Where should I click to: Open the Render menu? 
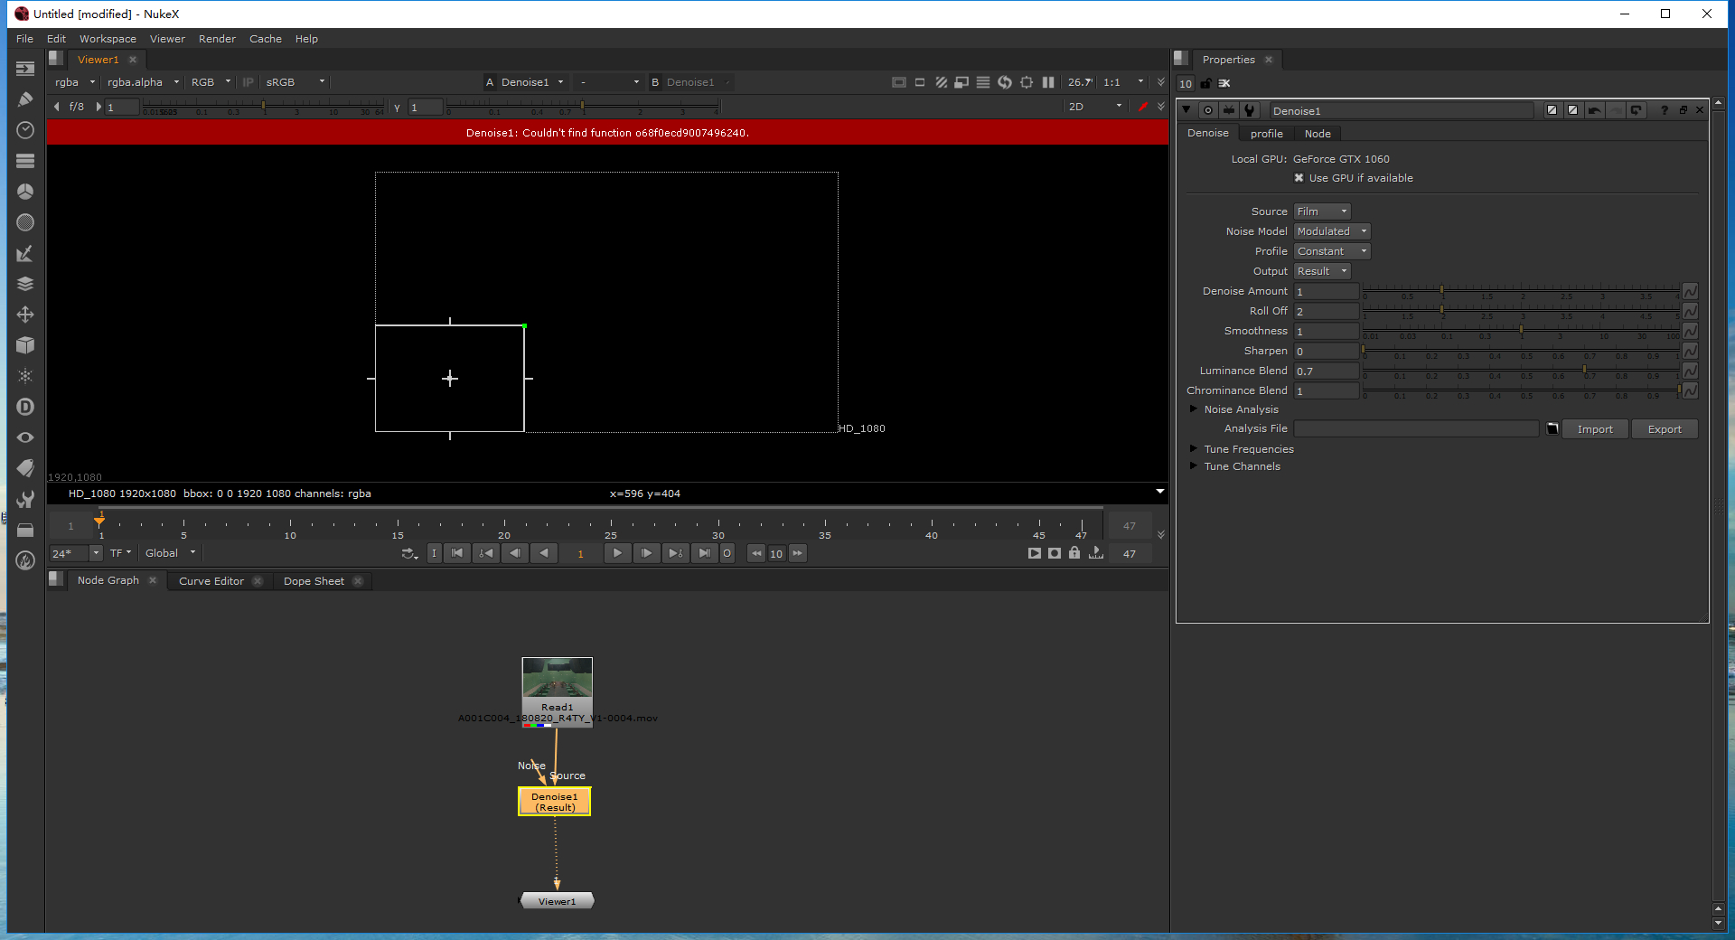click(x=217, y=39)
